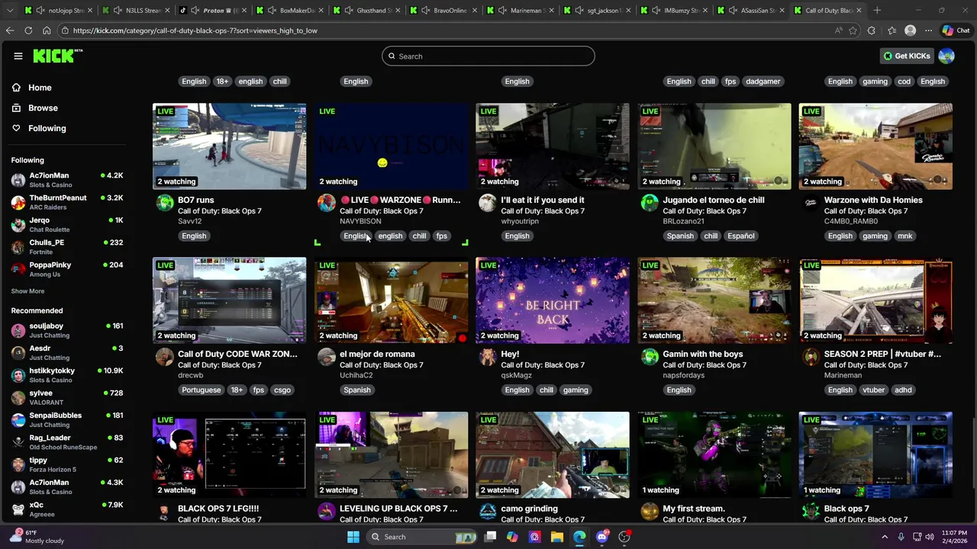Open Following in the sidebar
Screen dimensions: 977x549
47,128
